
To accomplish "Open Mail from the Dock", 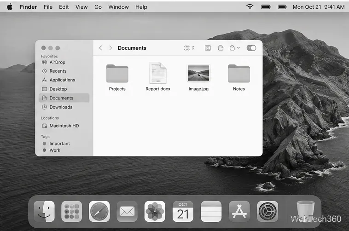I will pos(127,211).
